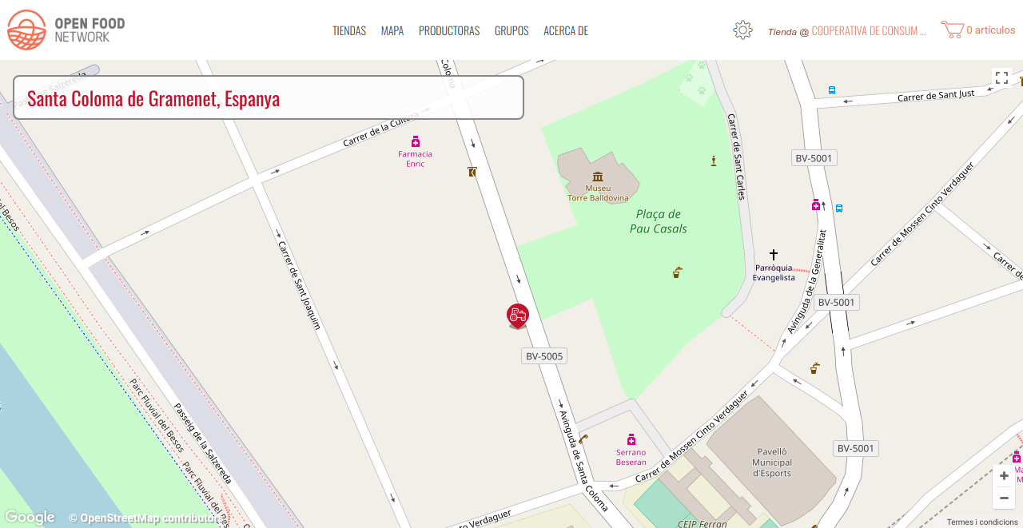Click the blue bus stop icon on Carrer de Sant Just

(x=831, y=90)
